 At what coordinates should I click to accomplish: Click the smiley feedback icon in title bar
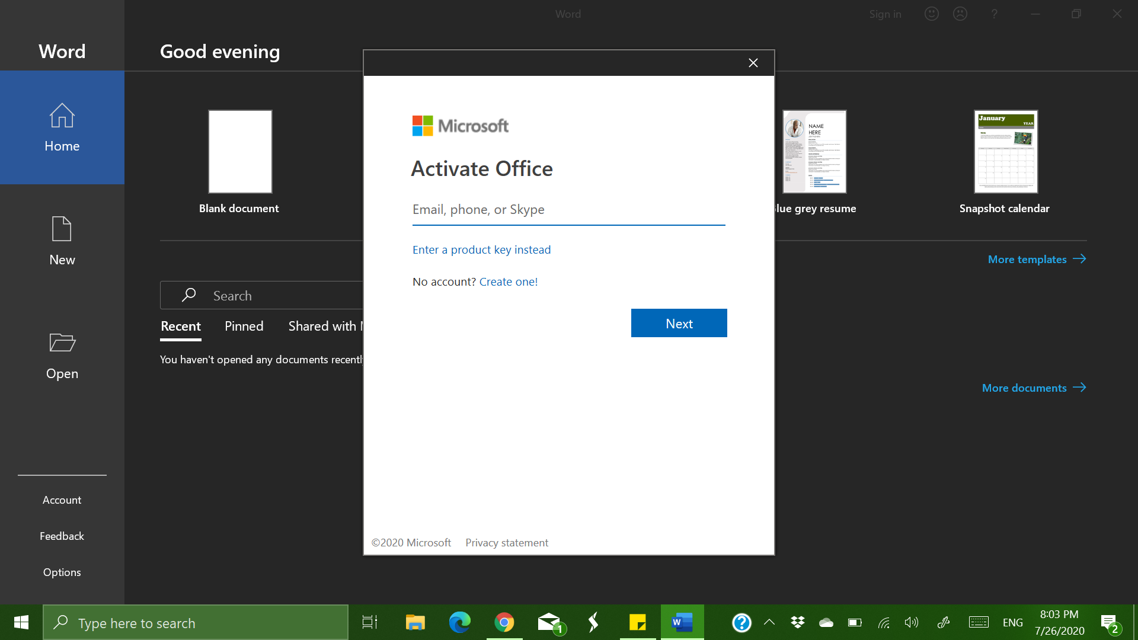point(931,14)
